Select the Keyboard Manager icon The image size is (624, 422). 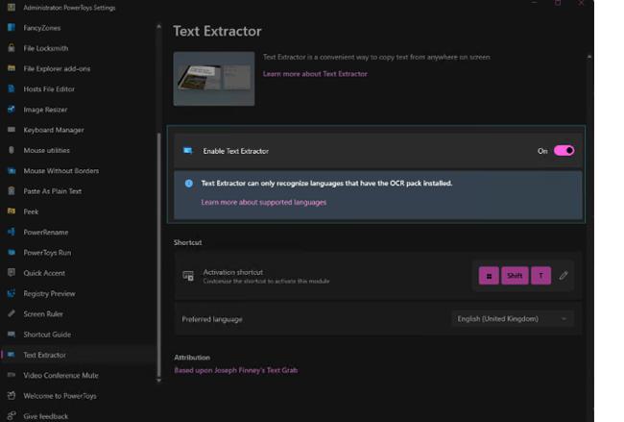click(x=12, y=130)
